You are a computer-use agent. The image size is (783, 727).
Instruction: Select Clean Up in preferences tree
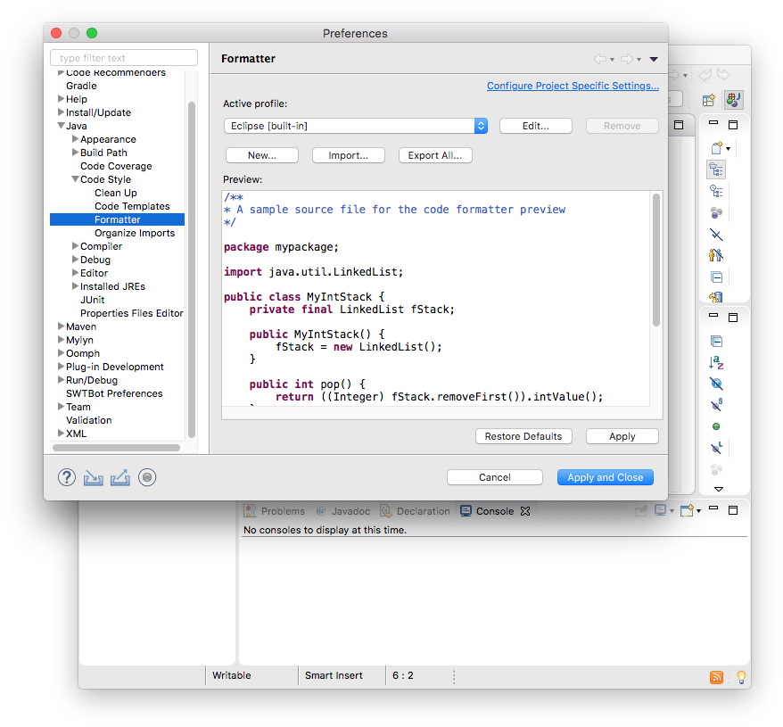[116, 193]
